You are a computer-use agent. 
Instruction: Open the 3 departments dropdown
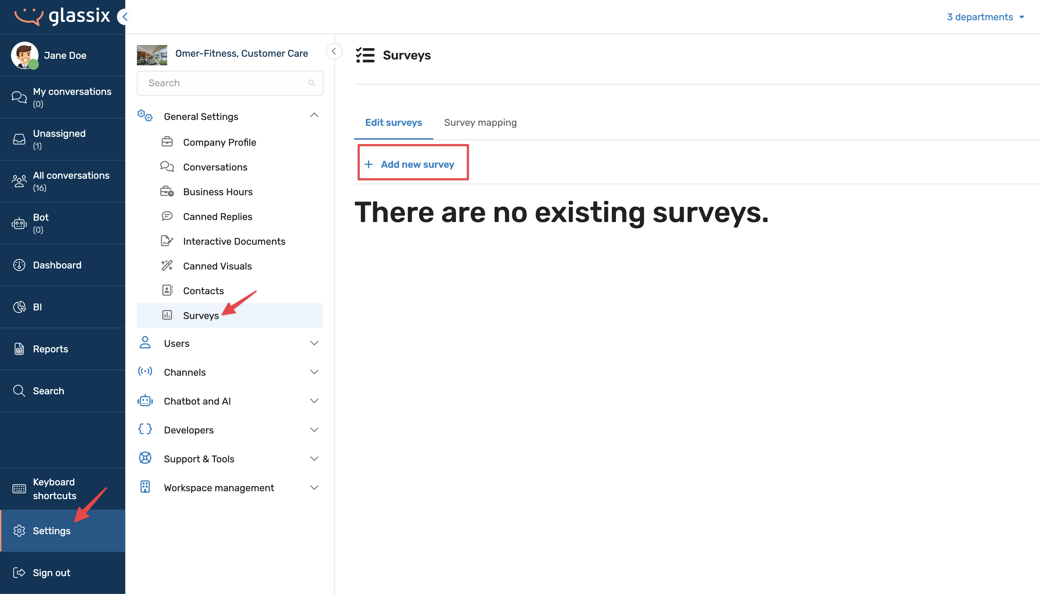pos(985,17)
